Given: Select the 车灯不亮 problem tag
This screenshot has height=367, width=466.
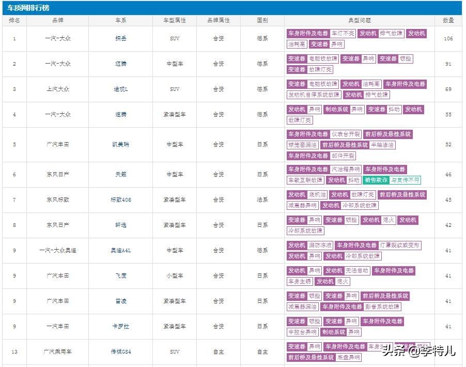Looking at the screenshot, I should pyautogui.click(x=343, y=33).
